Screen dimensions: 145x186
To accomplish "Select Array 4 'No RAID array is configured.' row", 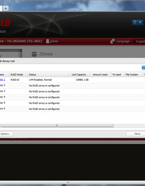I will (x=72, y=97).
